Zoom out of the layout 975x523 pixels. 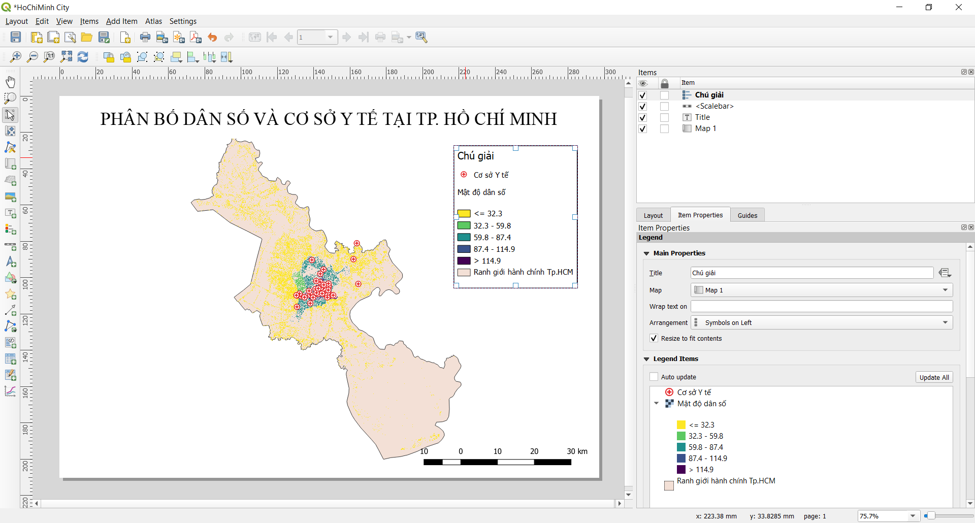pyautogui.click(x=32, y=57)
